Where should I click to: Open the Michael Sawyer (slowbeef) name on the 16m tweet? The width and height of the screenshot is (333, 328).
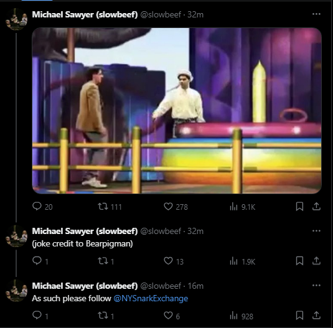(85, 286)
